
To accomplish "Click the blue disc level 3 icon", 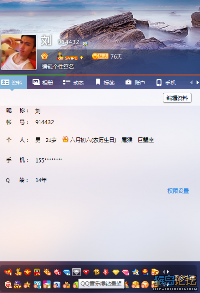I will click(x=37, y=285).
